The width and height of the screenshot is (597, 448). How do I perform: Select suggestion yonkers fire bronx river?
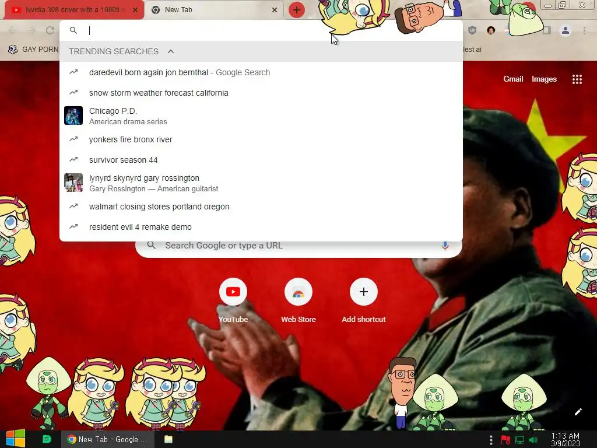pyautogui.click(x=261, y=139)
